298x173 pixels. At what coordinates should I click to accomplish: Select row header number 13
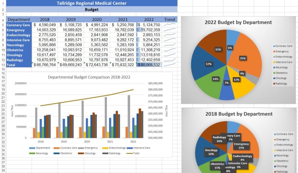(3, 65)
